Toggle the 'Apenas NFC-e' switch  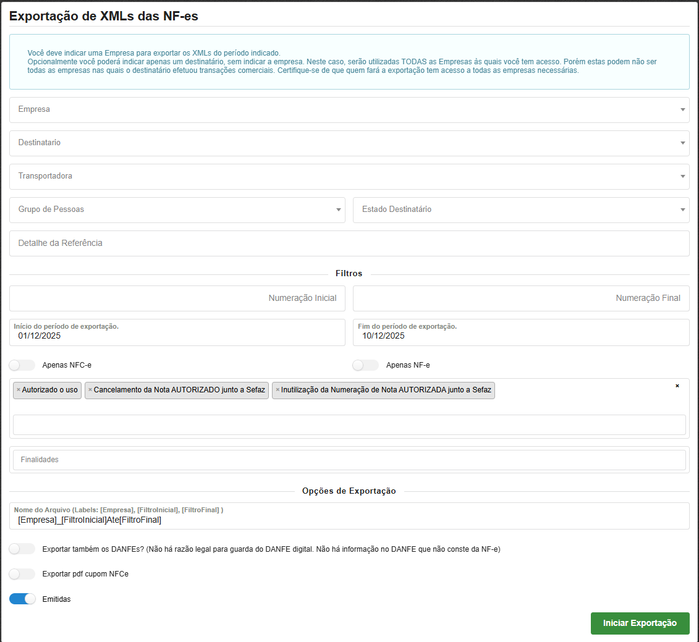(22, 365)
